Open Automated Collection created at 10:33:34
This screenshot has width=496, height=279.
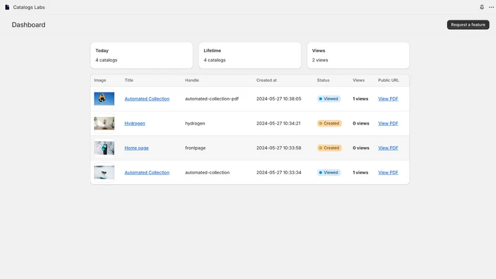(x=147, y=172)
